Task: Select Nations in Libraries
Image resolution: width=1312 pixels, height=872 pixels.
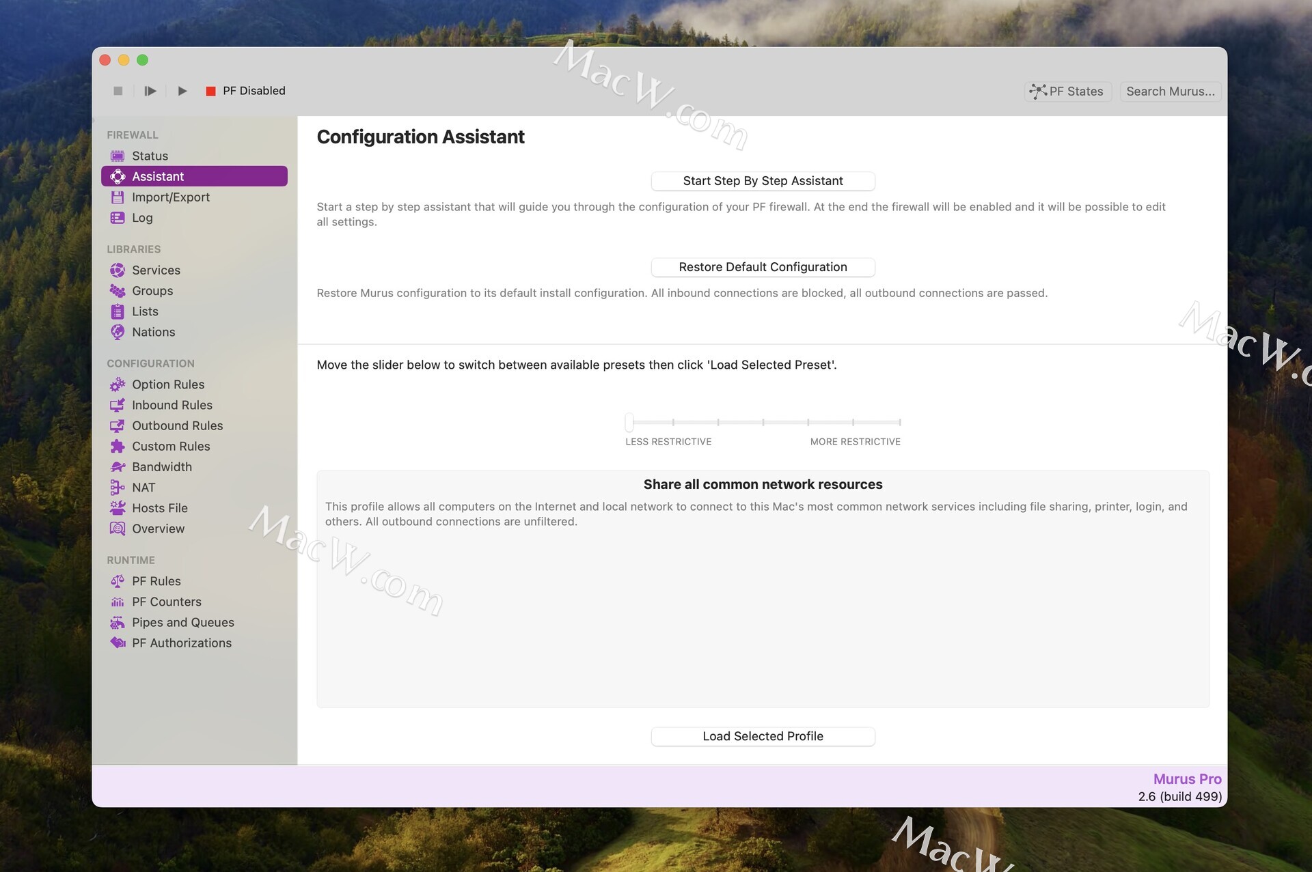Action: 153,332
